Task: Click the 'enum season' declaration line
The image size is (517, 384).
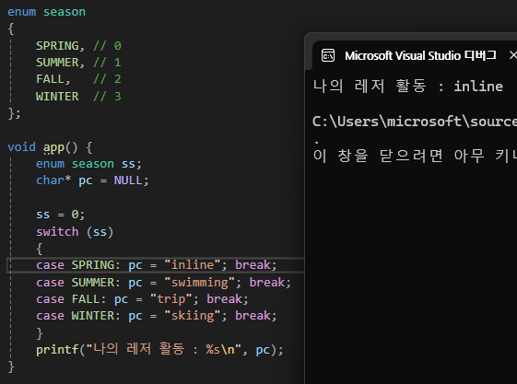Action: point(46,12)
